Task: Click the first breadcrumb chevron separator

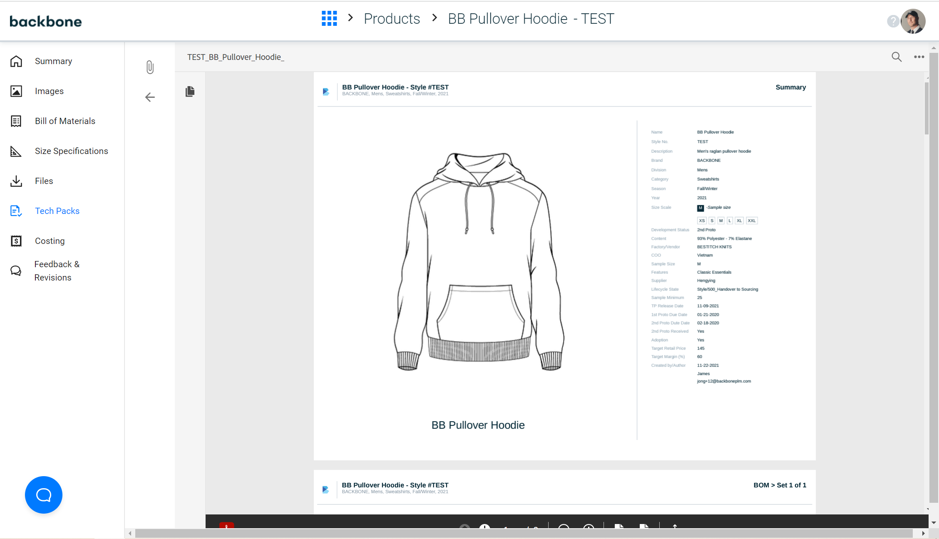Action: 350,17
